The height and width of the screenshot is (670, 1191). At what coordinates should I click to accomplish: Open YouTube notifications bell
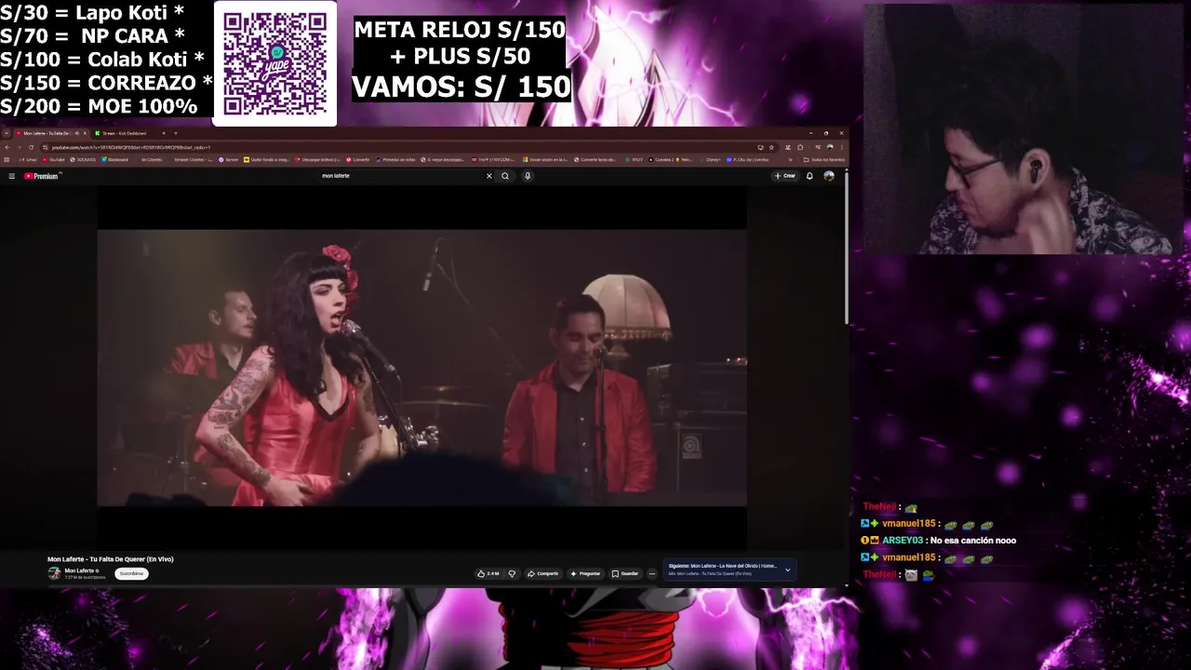(810, 176)
